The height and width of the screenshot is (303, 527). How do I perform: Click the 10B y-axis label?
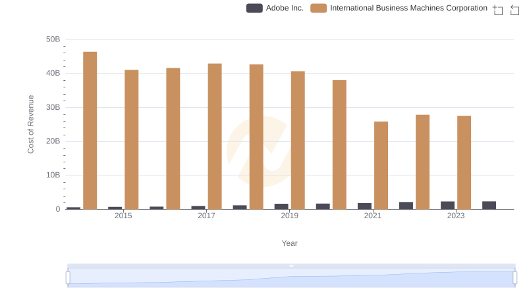(53, 175)
